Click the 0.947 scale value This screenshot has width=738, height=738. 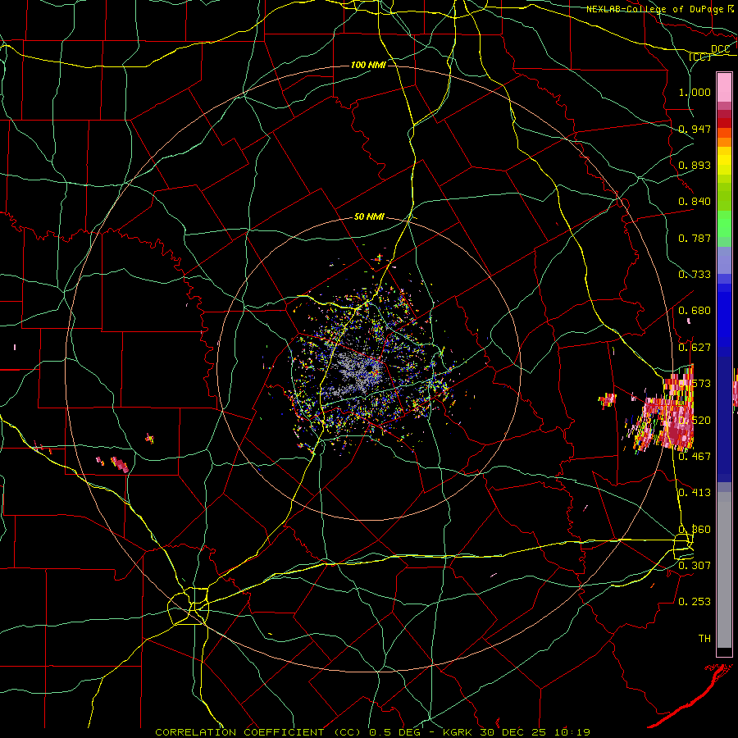[x=695, y=129]
